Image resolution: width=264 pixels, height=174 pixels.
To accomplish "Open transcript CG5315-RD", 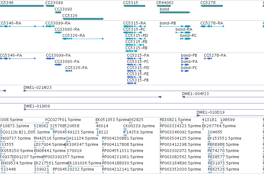I will point(137,35).
